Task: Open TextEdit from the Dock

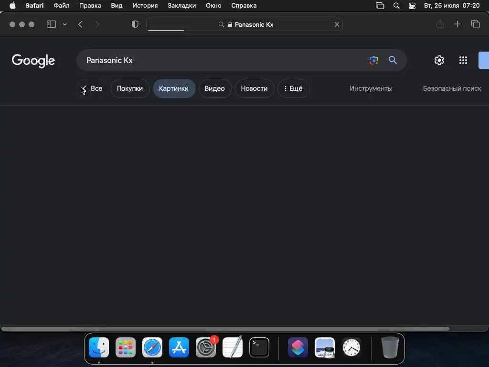Action: 233,347
